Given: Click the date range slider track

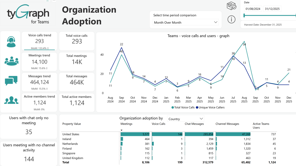Looking at the screenshot, I should [x=270, y=15].
